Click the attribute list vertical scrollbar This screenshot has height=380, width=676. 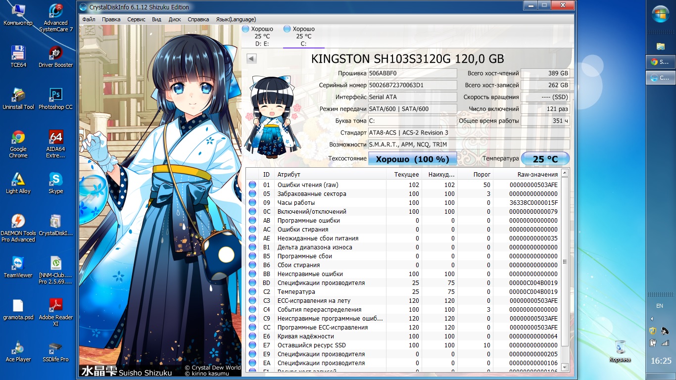[565, 271]
